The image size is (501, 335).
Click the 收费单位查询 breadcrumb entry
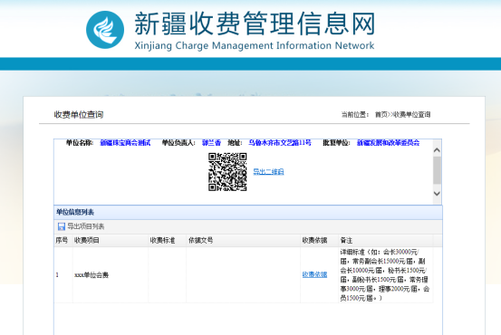pos(411,114)
